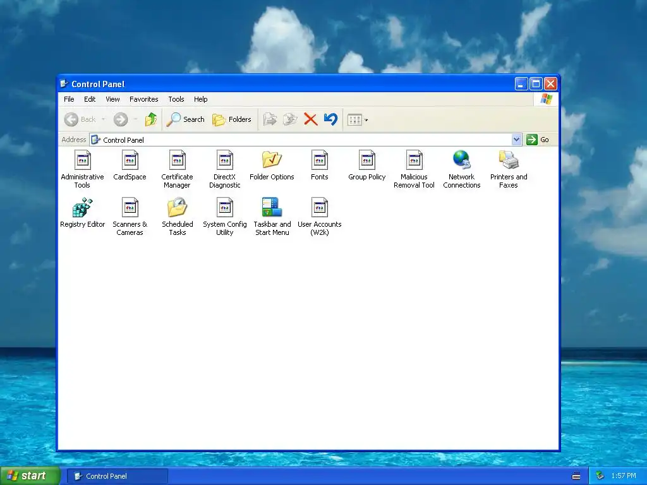Click the on-screen keyboard tray icon

point(576,476)
